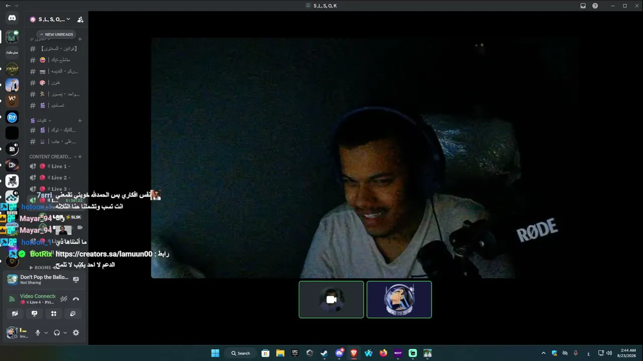Open Brave browser from taskbar
Screen dimensions: 643x361
(x=354, y=353)
